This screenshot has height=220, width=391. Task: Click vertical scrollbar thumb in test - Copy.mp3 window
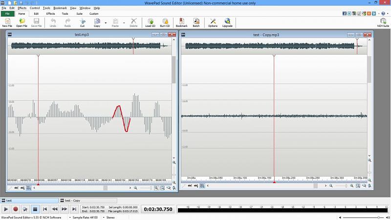[369, 69]
